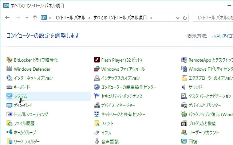
Task: Click the キーボード keyboard icon
Action: (x=9, y=87)
